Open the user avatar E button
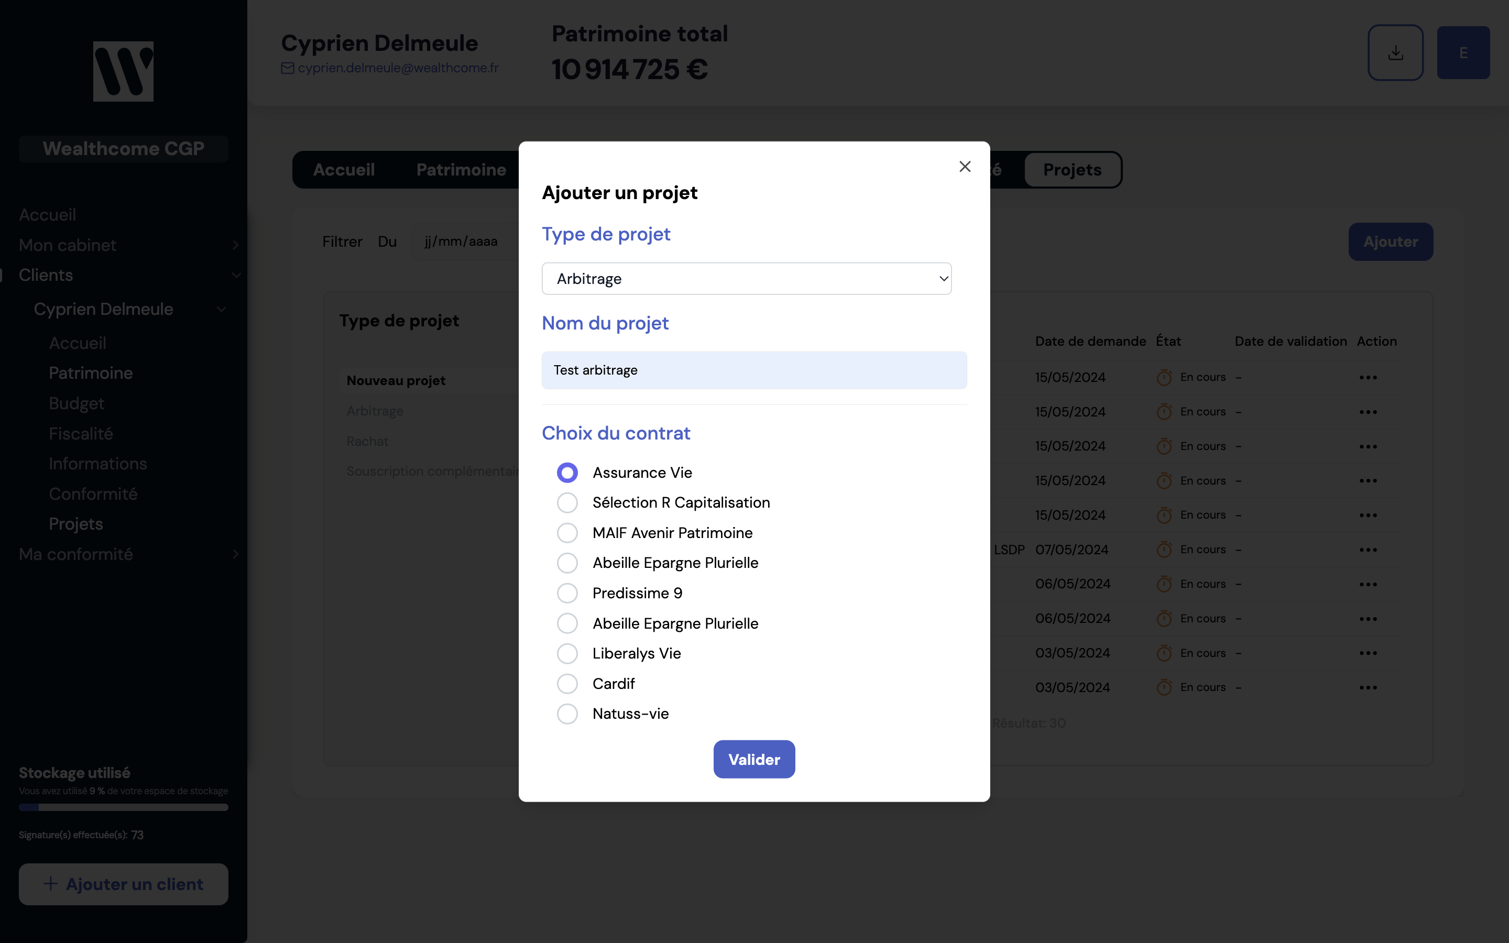The image size is (1509, 943). (1463, 52)
